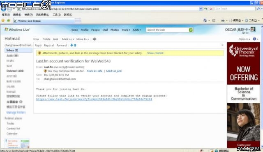The height and width of the screenshot is (152, 263).
Task: Open the second menu in the IE menu bar
Action: [17, 14]
